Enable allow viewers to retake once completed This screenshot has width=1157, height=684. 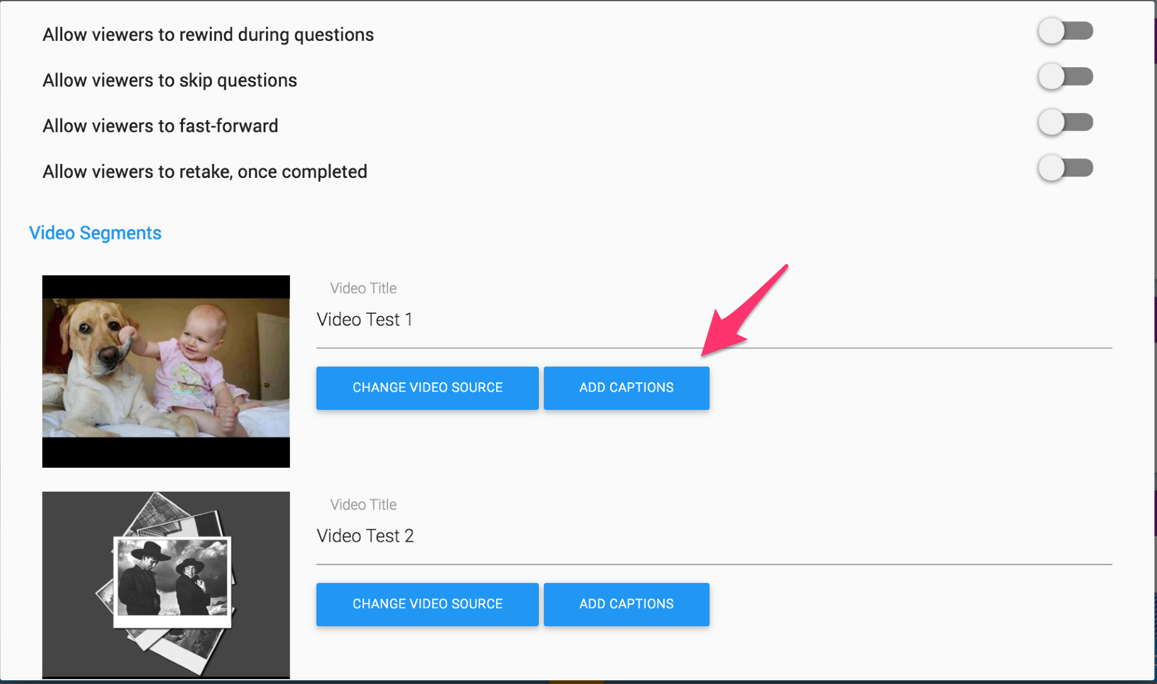[x=1065, y=168]
